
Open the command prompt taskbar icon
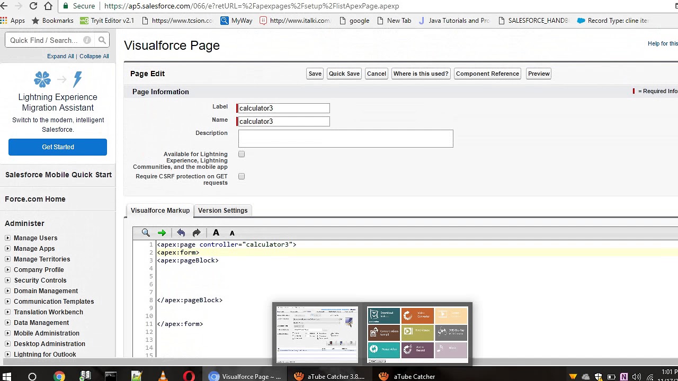[x=111, y=376]
